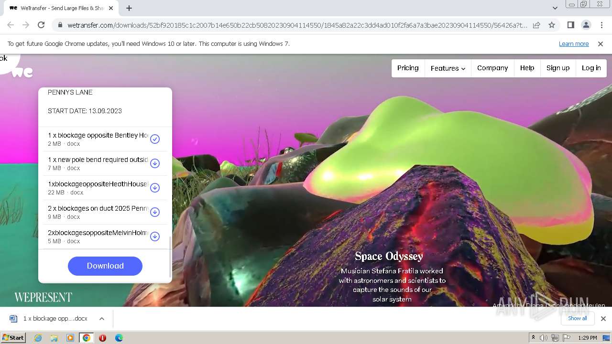Download the '2 x blockages on duct 2025' file
612x344 pixels.
tap(155, 212)
